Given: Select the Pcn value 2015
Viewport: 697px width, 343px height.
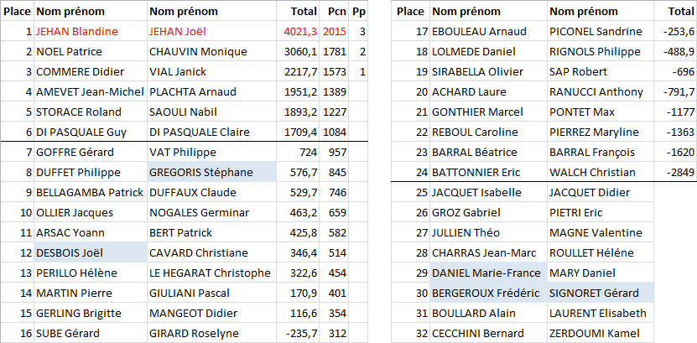Looking at the screenshot, I should 334,31.
